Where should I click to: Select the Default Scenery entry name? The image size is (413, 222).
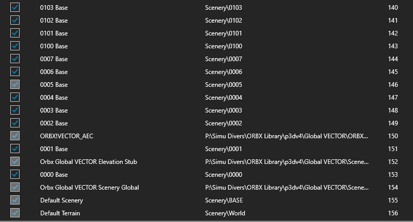point(61,200)
